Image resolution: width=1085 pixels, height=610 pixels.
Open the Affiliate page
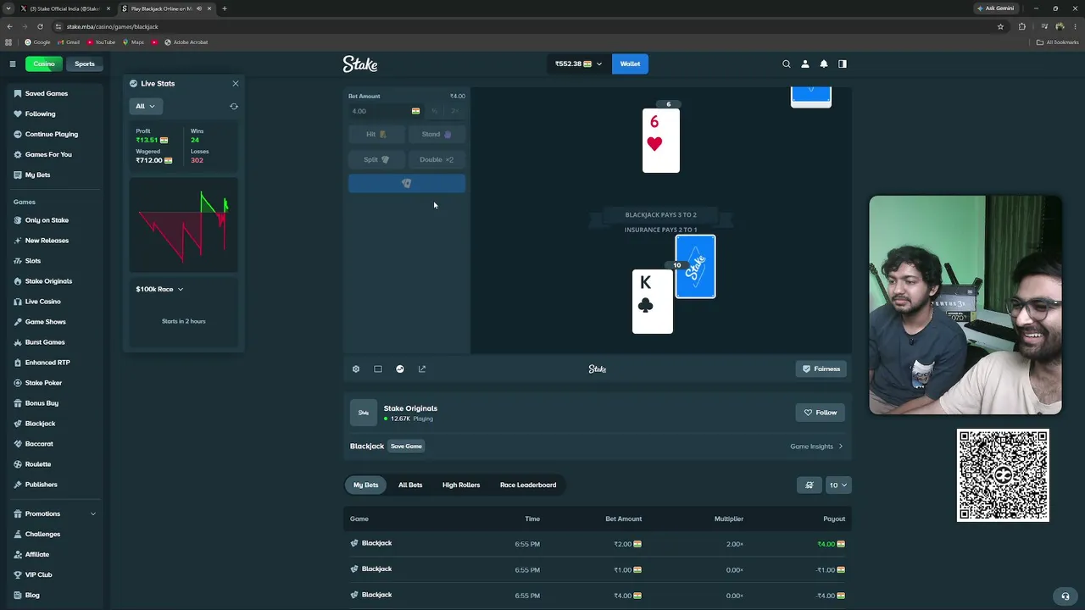point(53,554)
